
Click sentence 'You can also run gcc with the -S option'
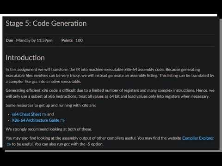point(69,144)
